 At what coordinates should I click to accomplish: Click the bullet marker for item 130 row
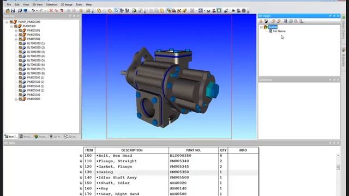tap(81, 172)
